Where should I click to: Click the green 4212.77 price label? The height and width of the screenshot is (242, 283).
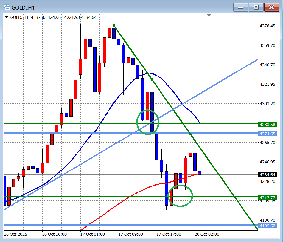pyautogui.click(x=268, y=197)
